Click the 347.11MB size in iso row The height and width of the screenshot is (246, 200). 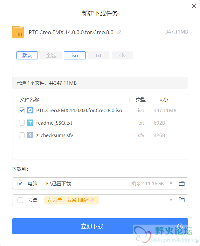pyautogui.click(x=165, y=111)
